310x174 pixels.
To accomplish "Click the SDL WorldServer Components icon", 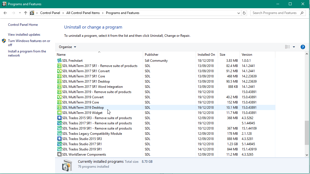I will [x=59, y=155].
